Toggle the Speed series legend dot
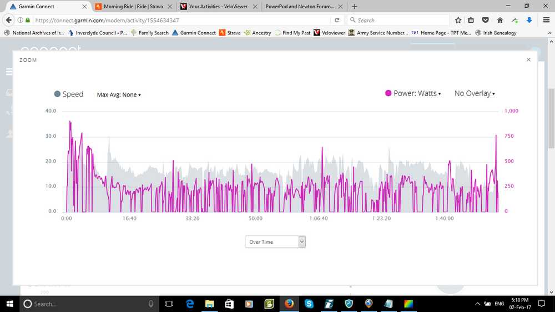Viewport: 555px width, 312px height. (57, 94)
